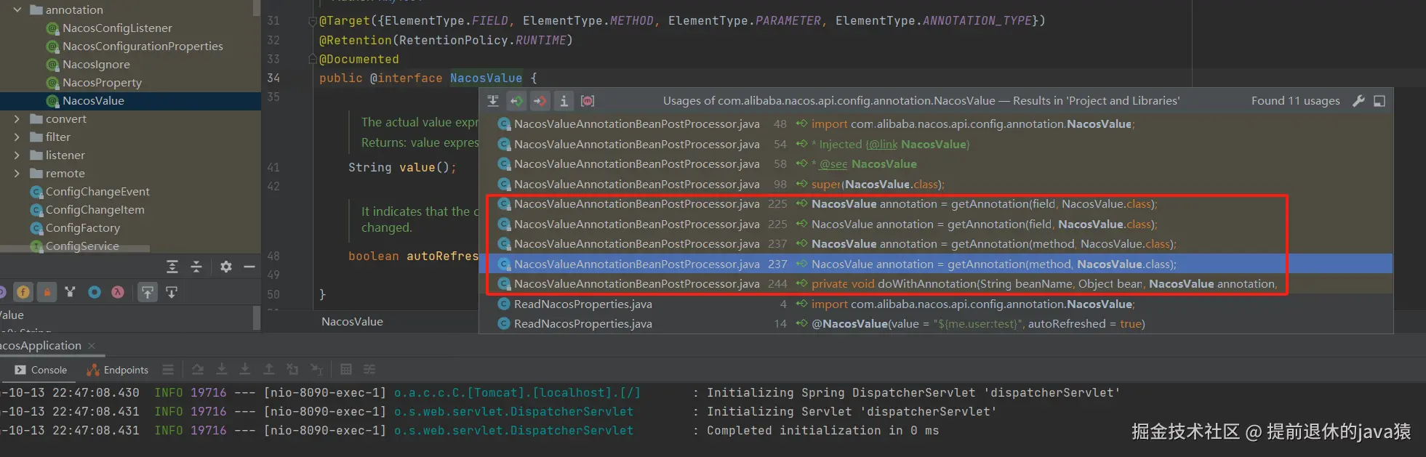Image resolution: width=1426 pixels, height=457 pixels.
Task: Click Run to Cursor debugger icon
Action: [x=316, y=370]
